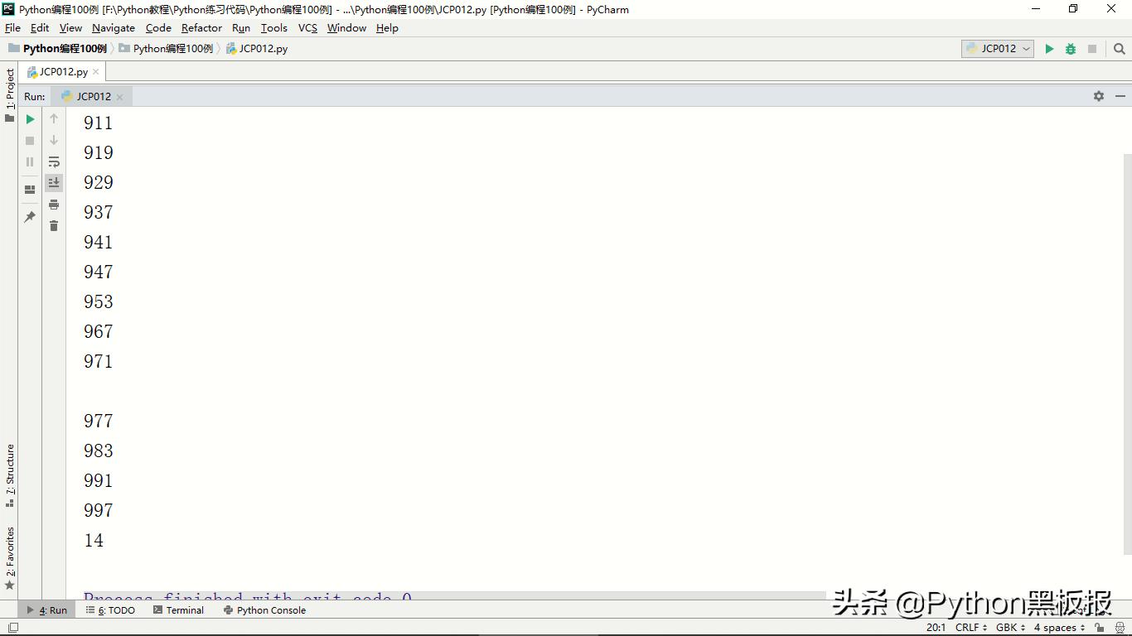Print the console output
Screen dimensions: 1132x636
[x=54, y=204]
